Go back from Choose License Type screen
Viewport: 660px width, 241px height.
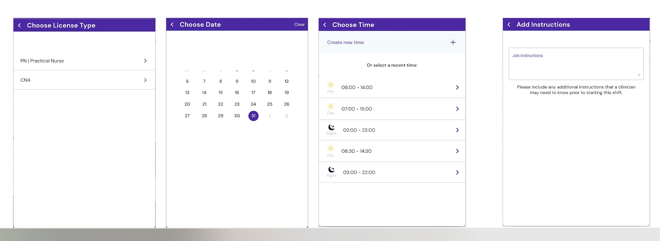pos(19,25)
